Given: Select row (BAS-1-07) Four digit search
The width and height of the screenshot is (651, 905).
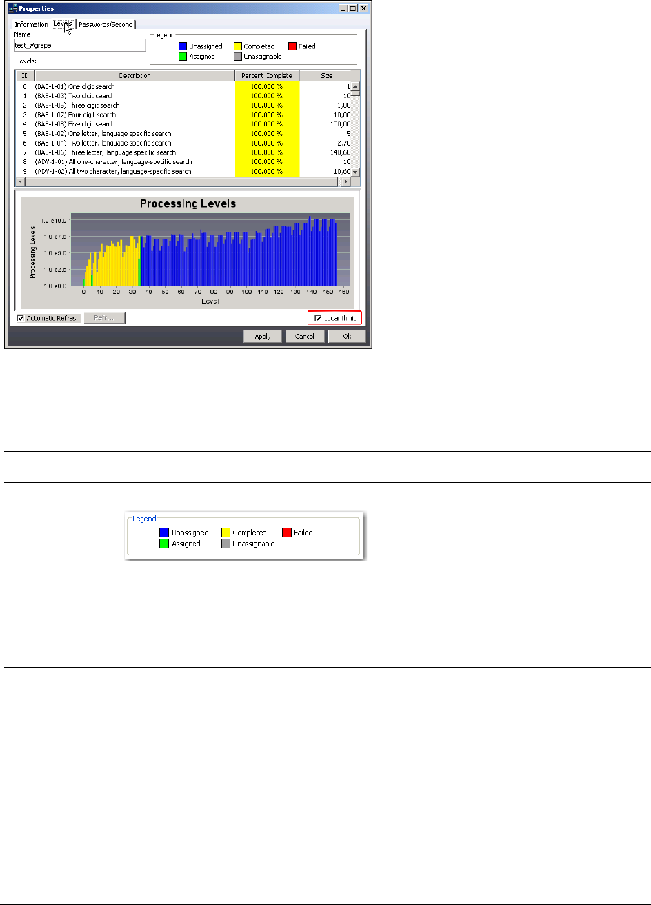Looking at the screenshot, I should 183,115.
